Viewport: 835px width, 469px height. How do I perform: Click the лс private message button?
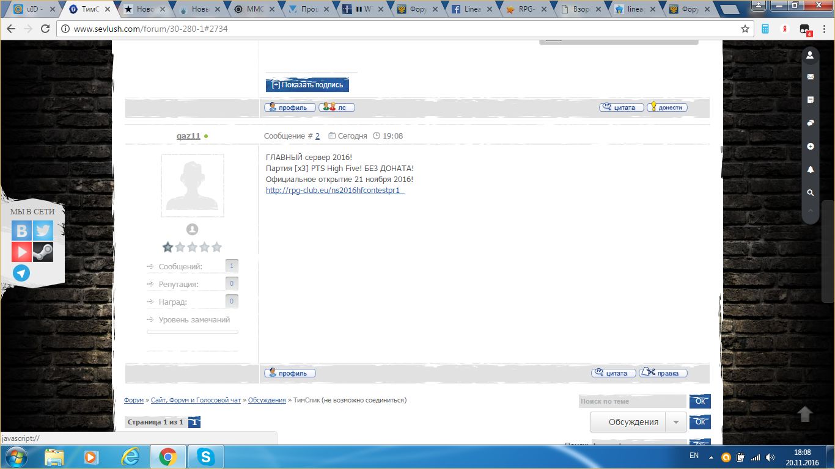337,107
